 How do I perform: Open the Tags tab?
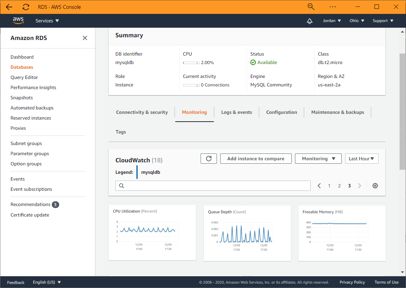pyautogui.click(x=121, y=132)
